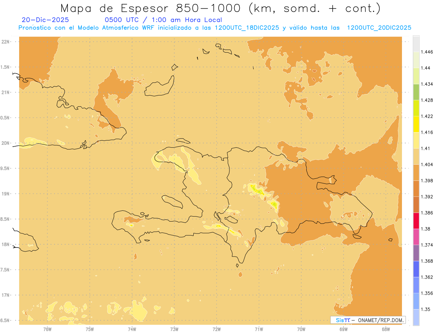The image size is (433, 334).
Task: Click '0500 UTC / 1:00 am Hora Local'
Action: (163, 20)
